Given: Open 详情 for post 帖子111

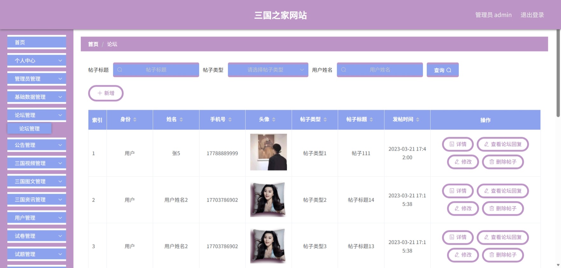Looking at the screenshot, I should pos(458,144).
